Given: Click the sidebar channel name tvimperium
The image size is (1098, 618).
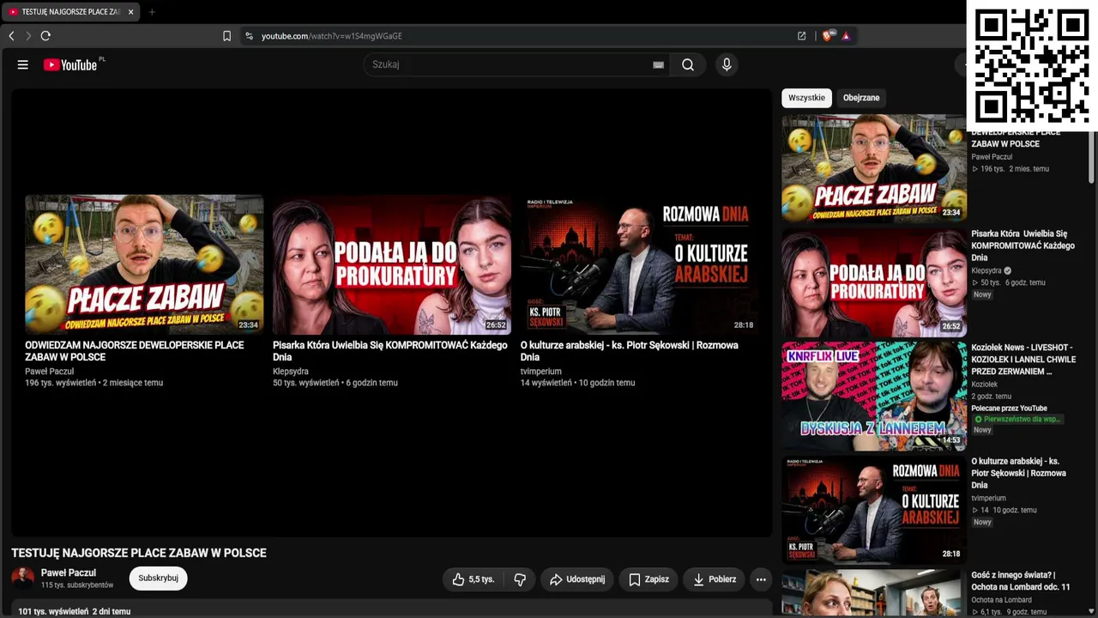Looking at the screenshot, I should (x=988, y=499).
